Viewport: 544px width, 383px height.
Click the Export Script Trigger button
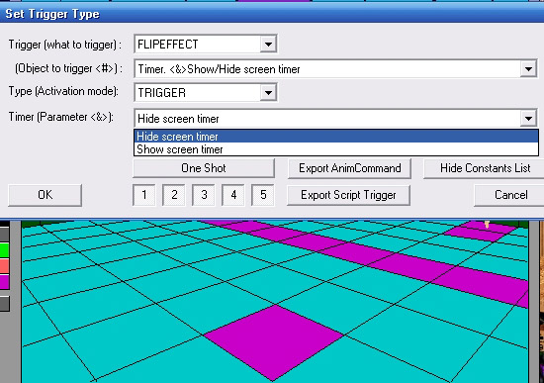tap(348, 195)
